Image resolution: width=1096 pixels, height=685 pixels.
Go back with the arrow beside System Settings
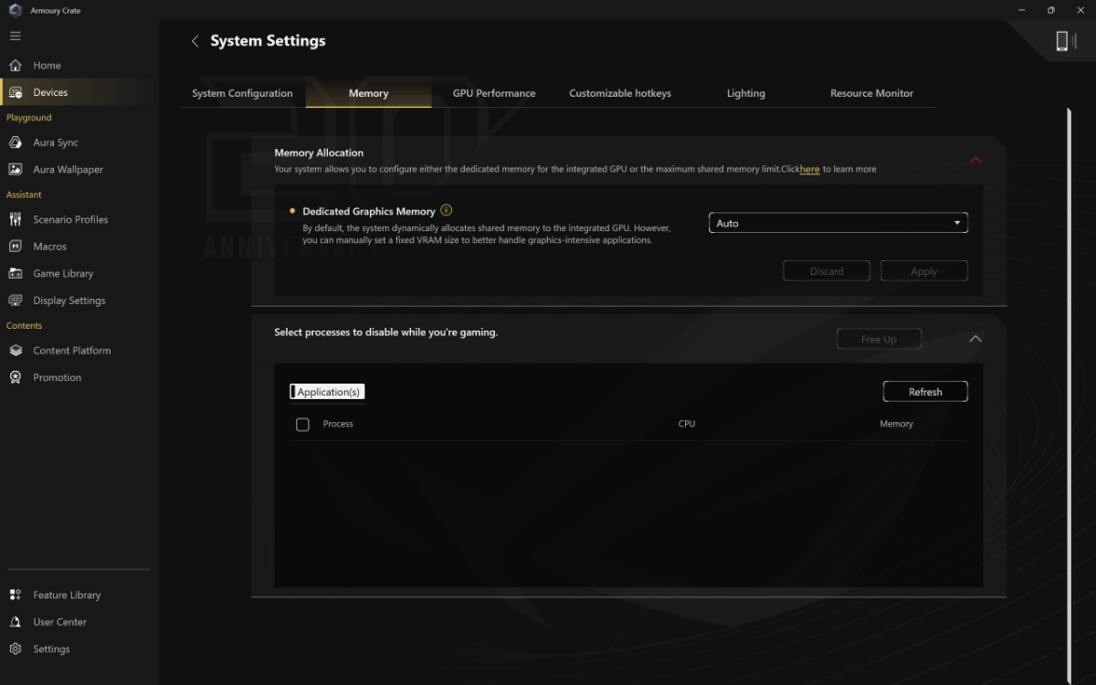pos(195,41)
